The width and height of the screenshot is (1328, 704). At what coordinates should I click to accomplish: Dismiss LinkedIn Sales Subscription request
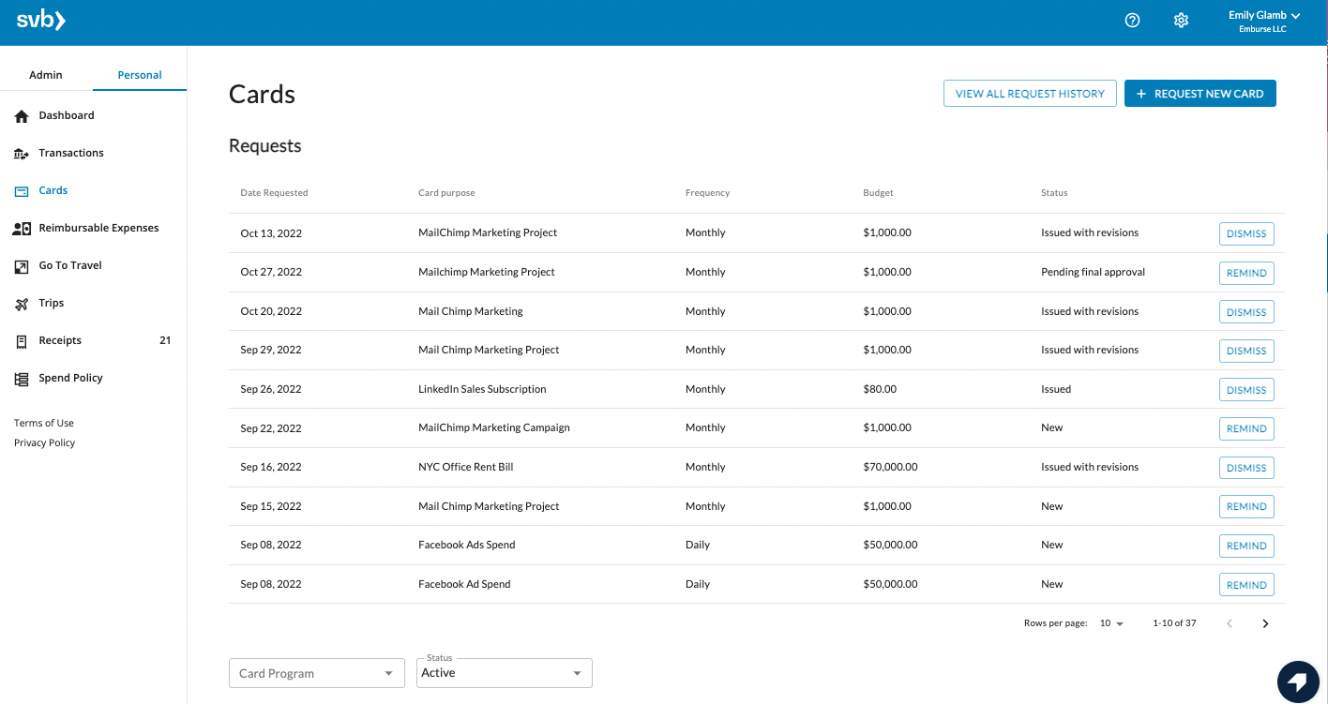(x=1246, y=390)
